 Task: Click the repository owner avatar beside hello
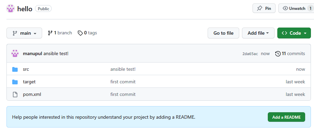(11, 9)
